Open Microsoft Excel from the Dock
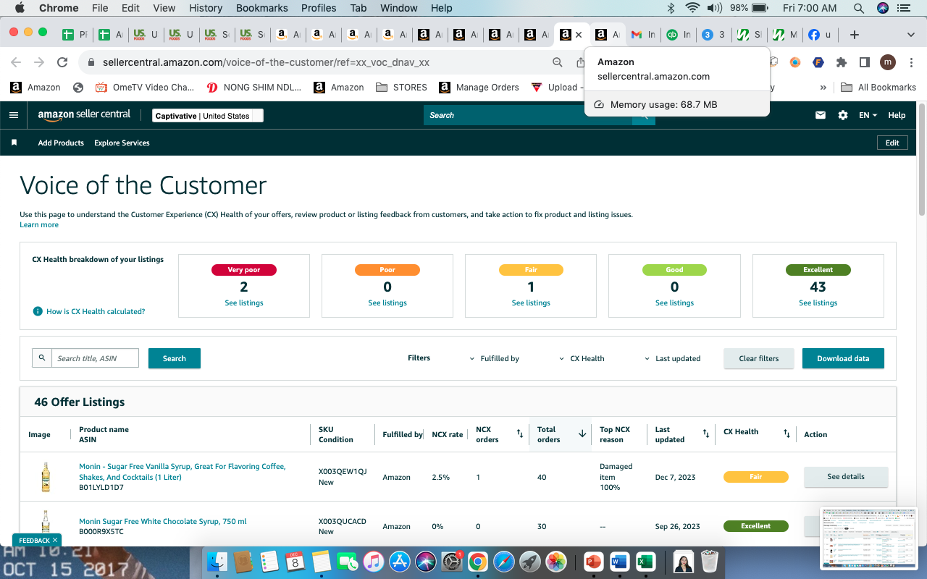 645,562
